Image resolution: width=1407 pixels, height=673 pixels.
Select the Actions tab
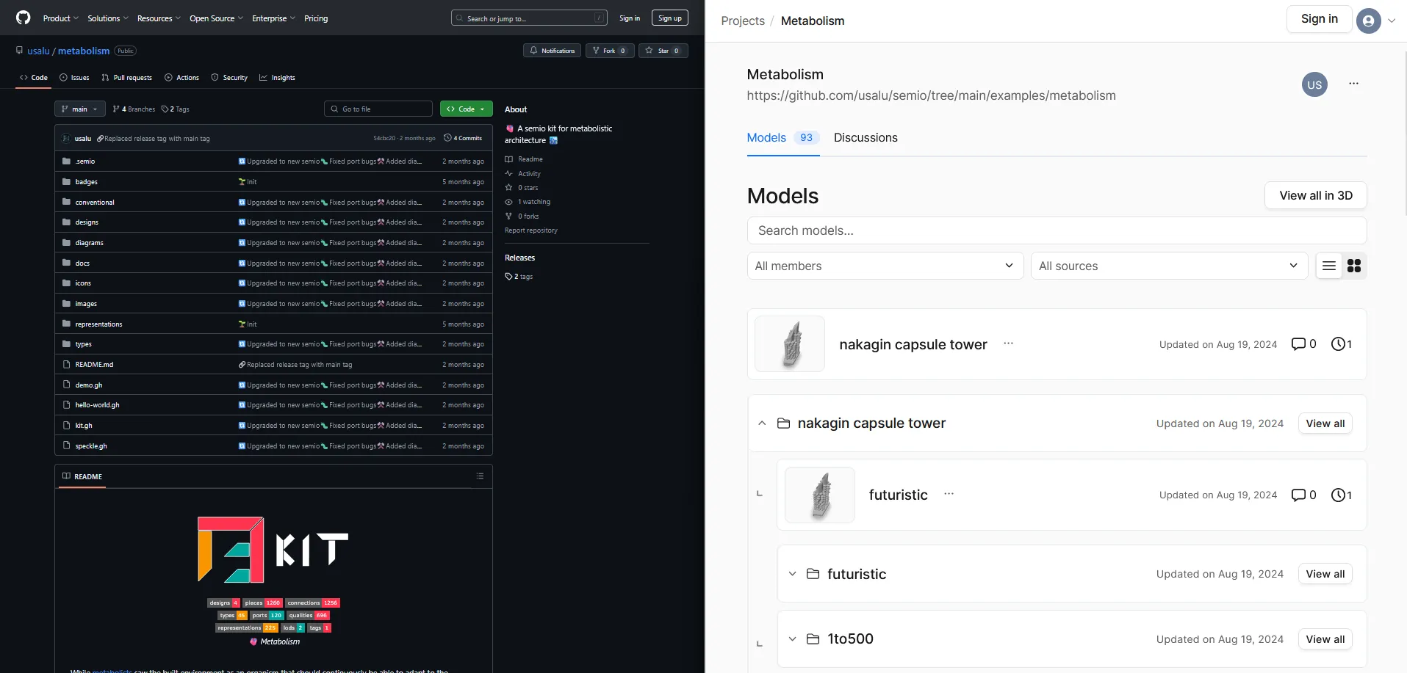181,78
